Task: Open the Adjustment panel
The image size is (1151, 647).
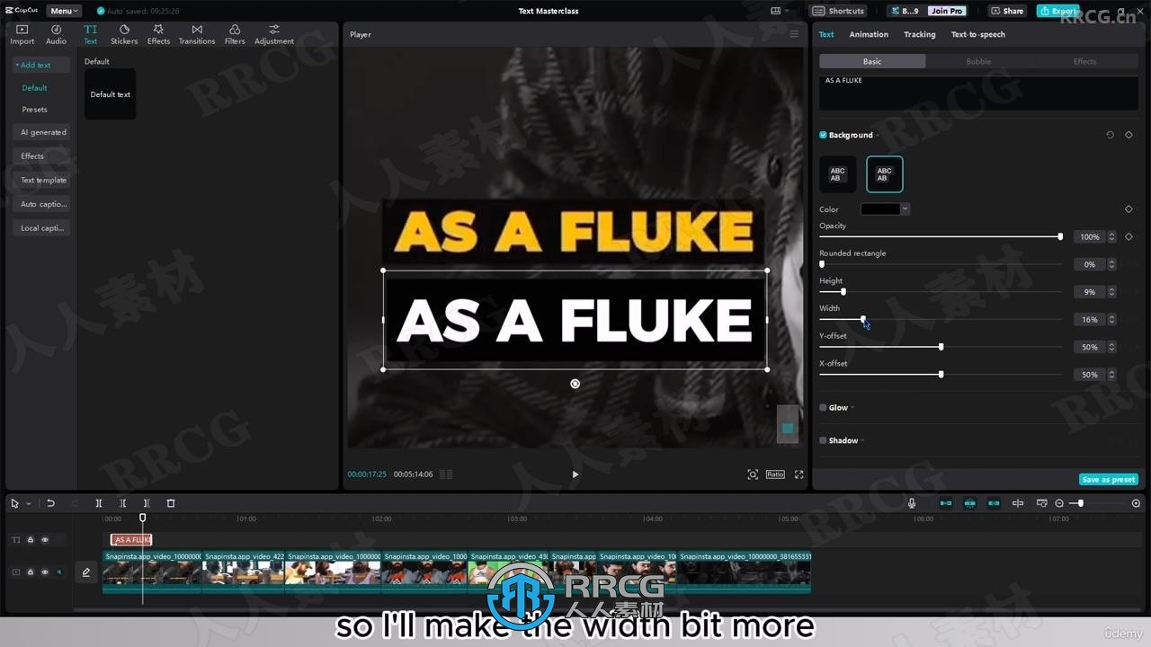Action: point(274,34)
